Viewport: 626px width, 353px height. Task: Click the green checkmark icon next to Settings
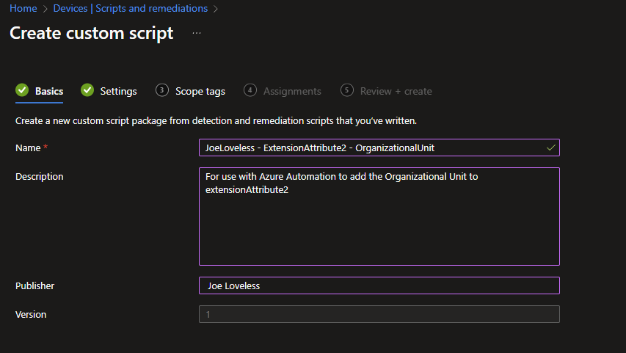(87, 90)
